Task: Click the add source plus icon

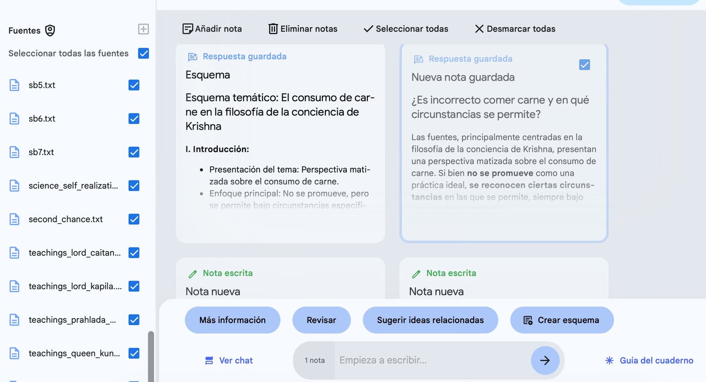Action: pos(143,29)
